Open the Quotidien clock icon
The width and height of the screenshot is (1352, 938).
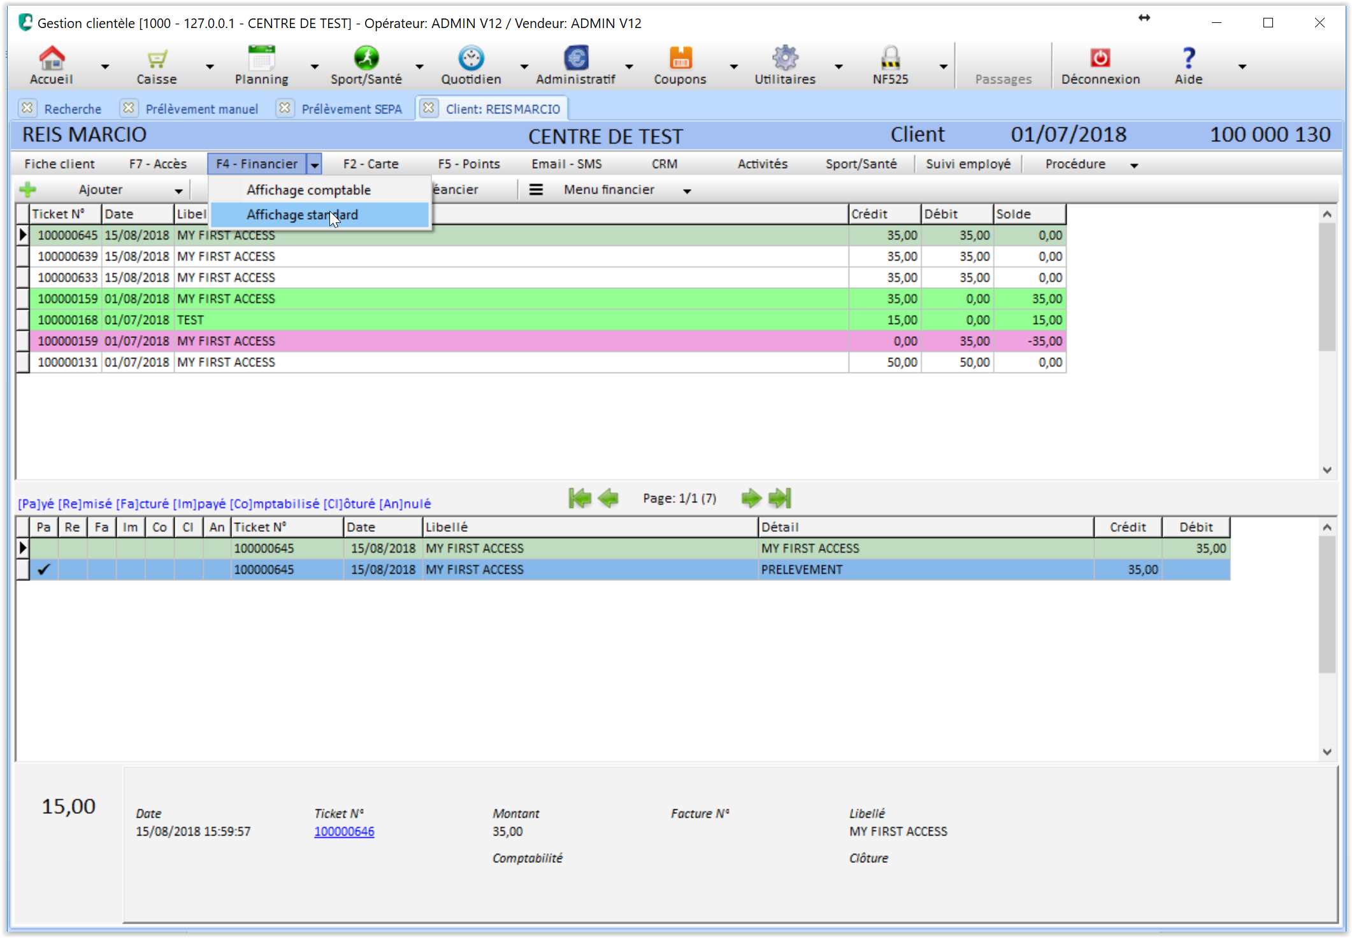pos(471,58)
